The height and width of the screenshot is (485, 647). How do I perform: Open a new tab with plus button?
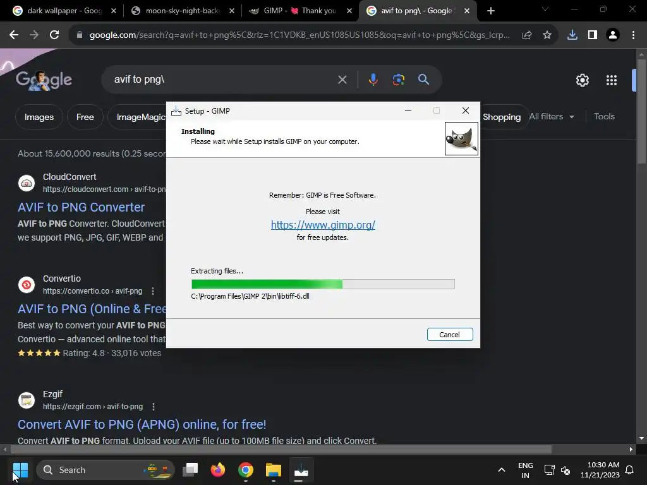[x=490, y=11]
